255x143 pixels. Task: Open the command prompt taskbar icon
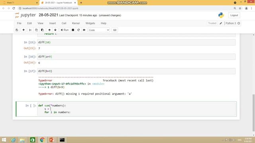pyautogui.click(x=62, y=140)
